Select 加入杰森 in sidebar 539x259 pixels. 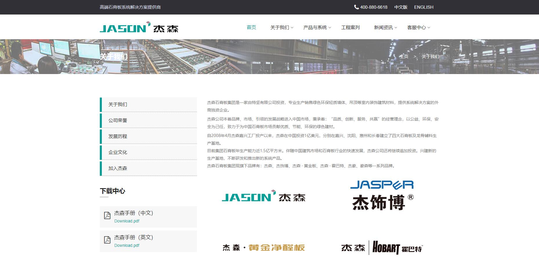[x=148, y=168]
